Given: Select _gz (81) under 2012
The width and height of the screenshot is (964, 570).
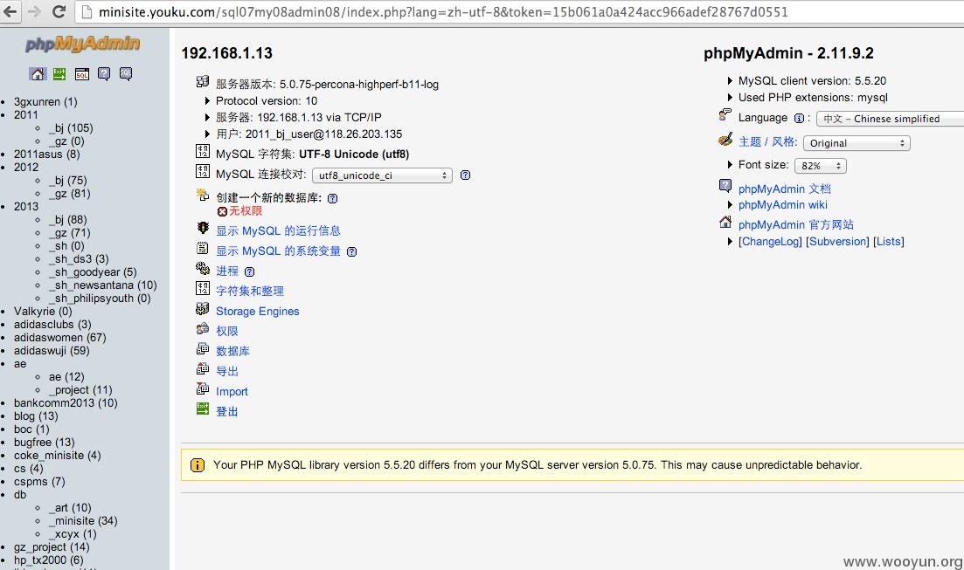Looking at the screenshot, I should click(69, 194).
